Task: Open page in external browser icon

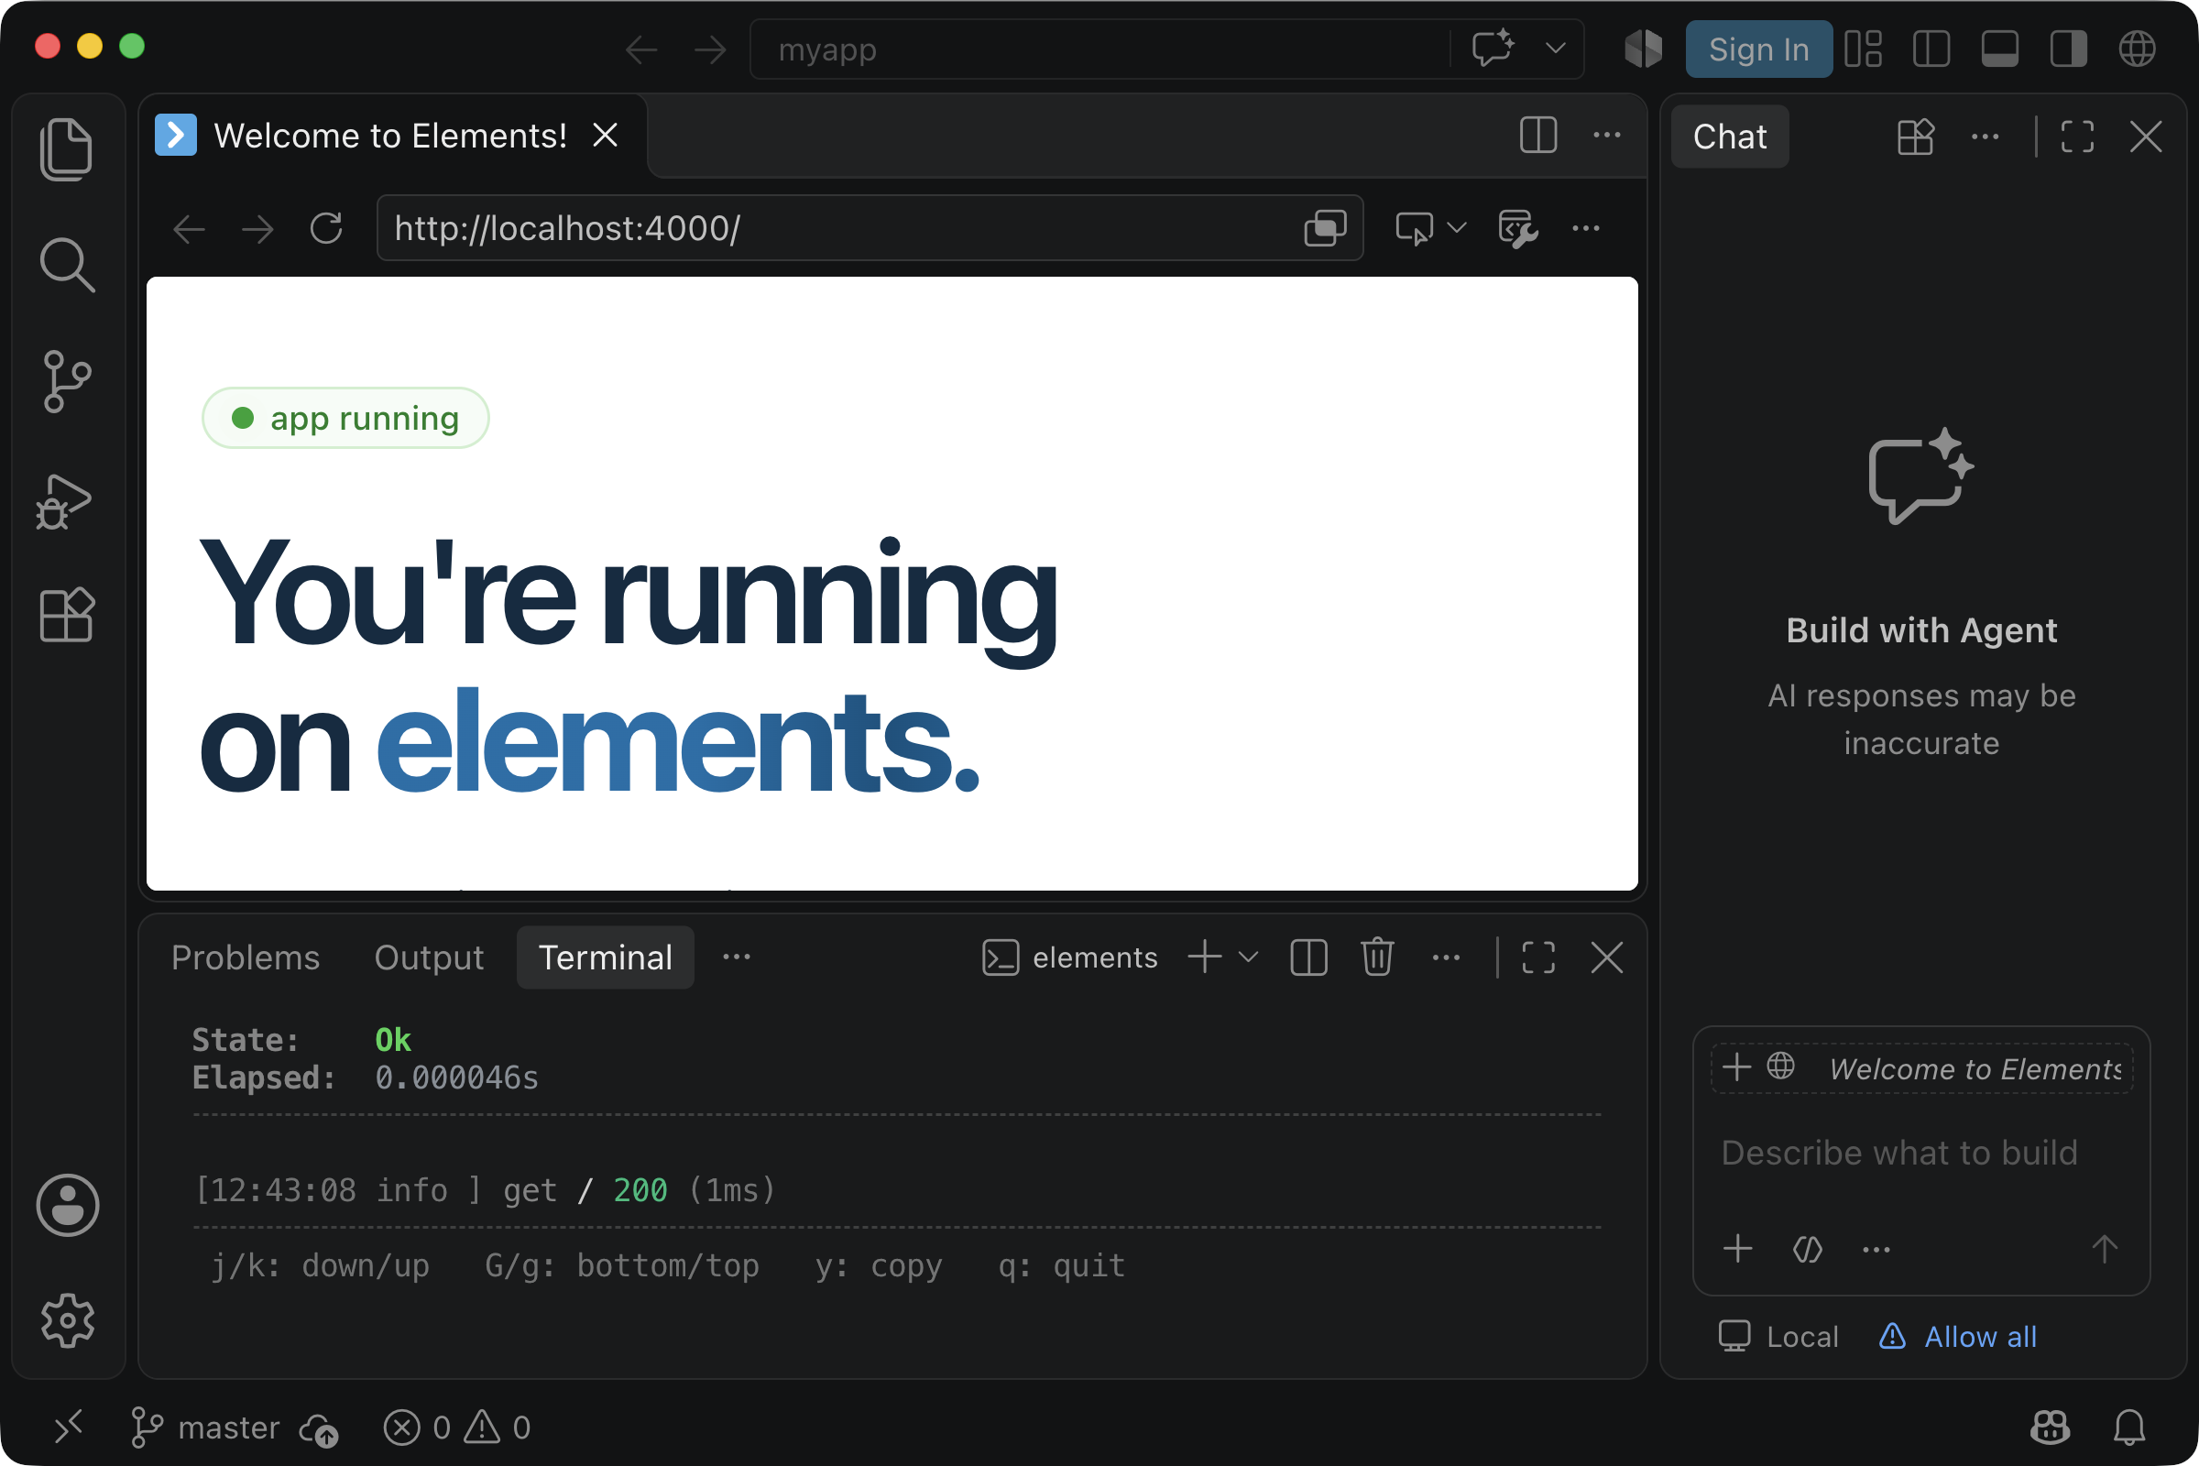Action: (x=1325, y=228)
